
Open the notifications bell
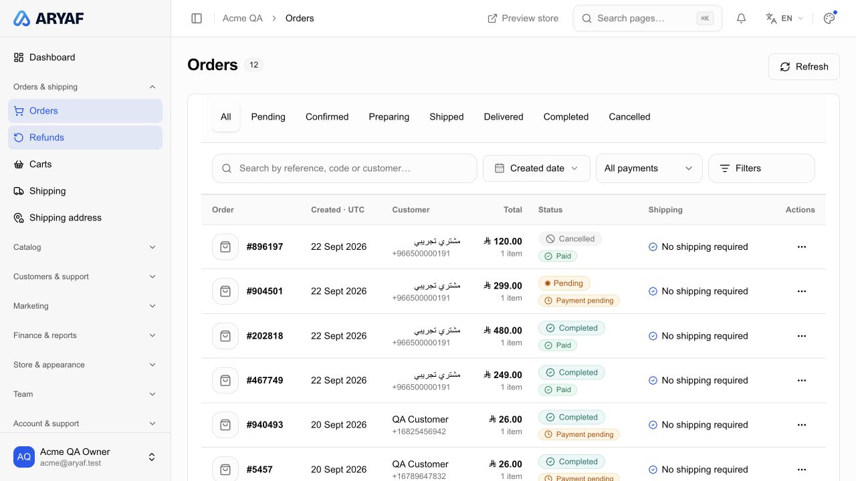coord(741,19)
